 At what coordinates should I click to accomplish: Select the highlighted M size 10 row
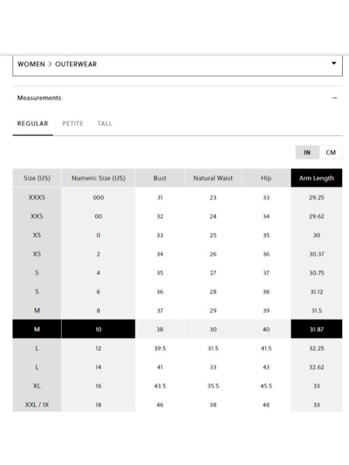coord(177,329)
